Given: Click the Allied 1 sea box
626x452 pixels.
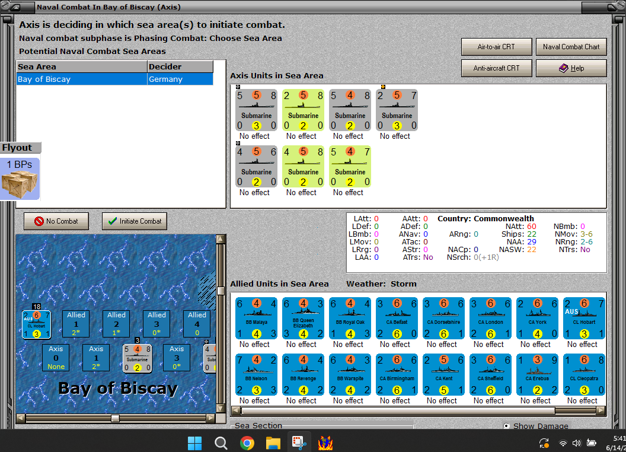Looking at the screenshot, I should point(76,324).
